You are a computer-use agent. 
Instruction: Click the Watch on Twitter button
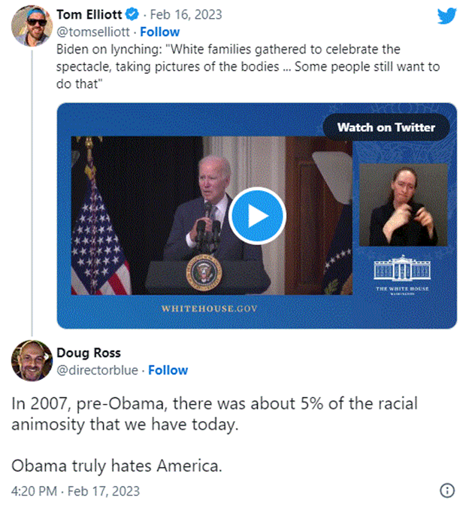pos(386,127)
